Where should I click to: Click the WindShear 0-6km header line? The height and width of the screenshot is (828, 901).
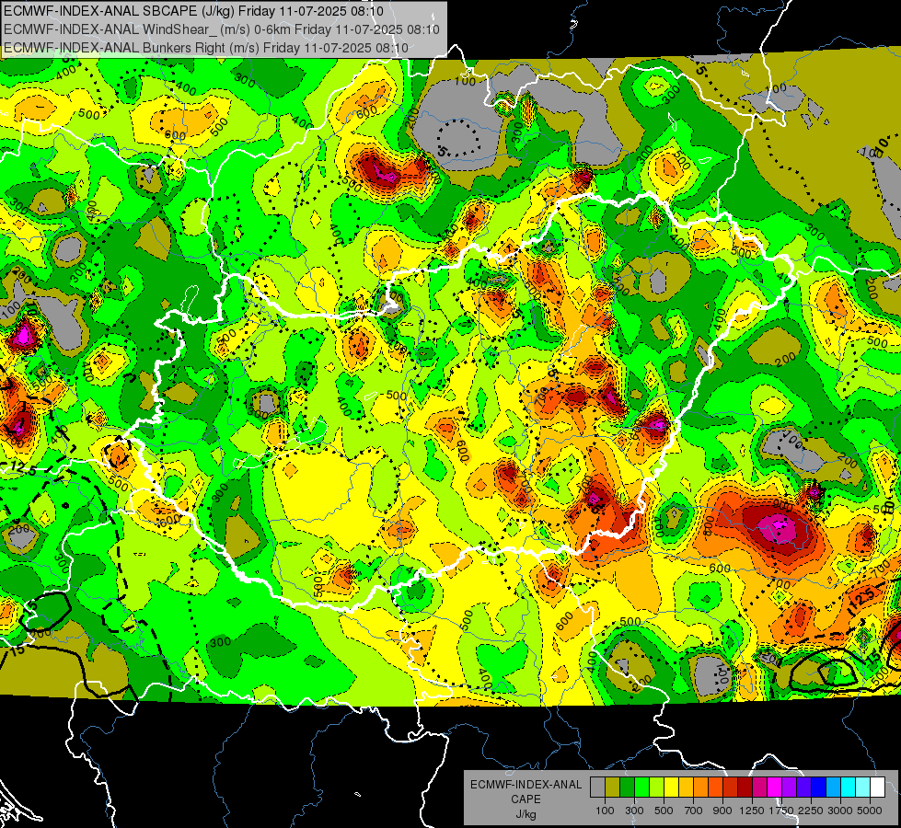pyautogui.click(x=222, y=29)
